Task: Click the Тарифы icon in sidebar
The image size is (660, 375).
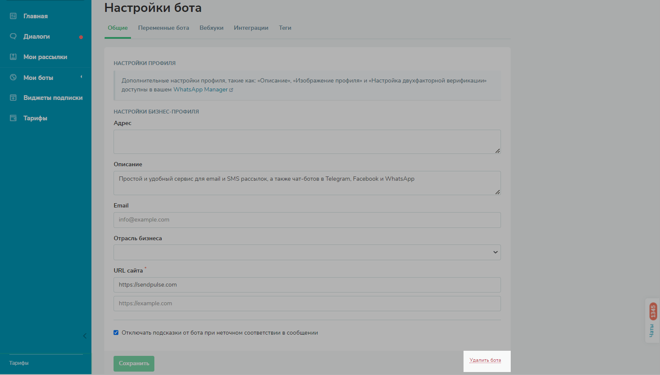Action: pos(13,118)
